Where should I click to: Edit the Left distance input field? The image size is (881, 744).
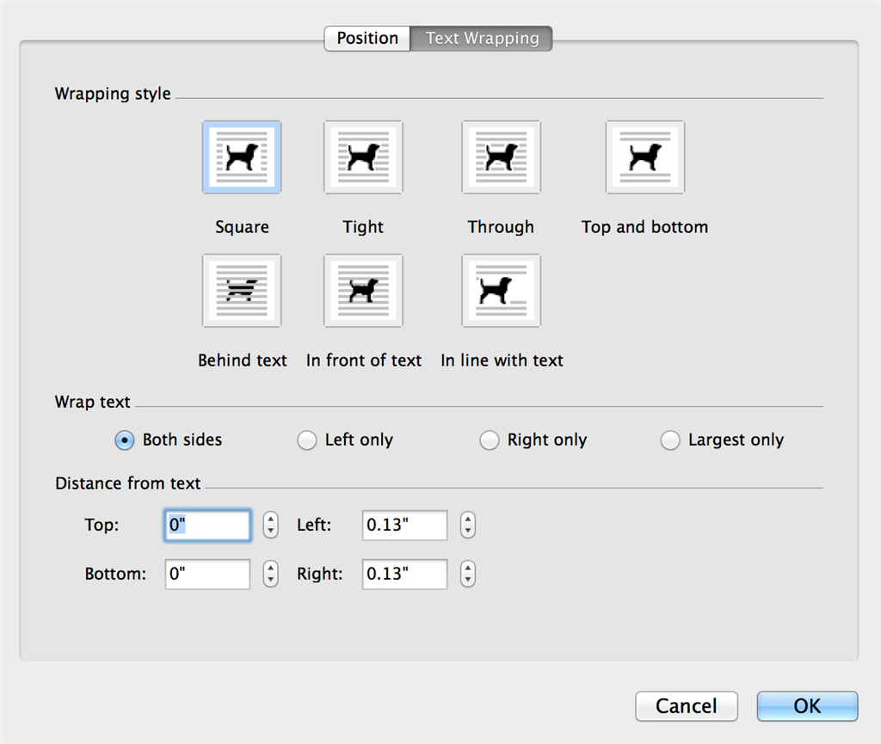point(404,525)
